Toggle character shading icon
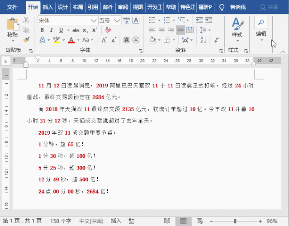This screenshot has height=226, width=289. pos(127,40)
